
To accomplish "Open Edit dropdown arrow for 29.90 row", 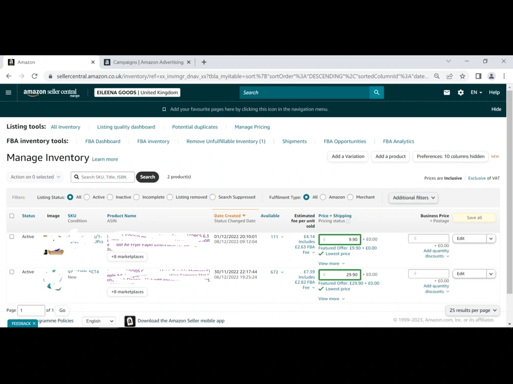I will (491, 274).
